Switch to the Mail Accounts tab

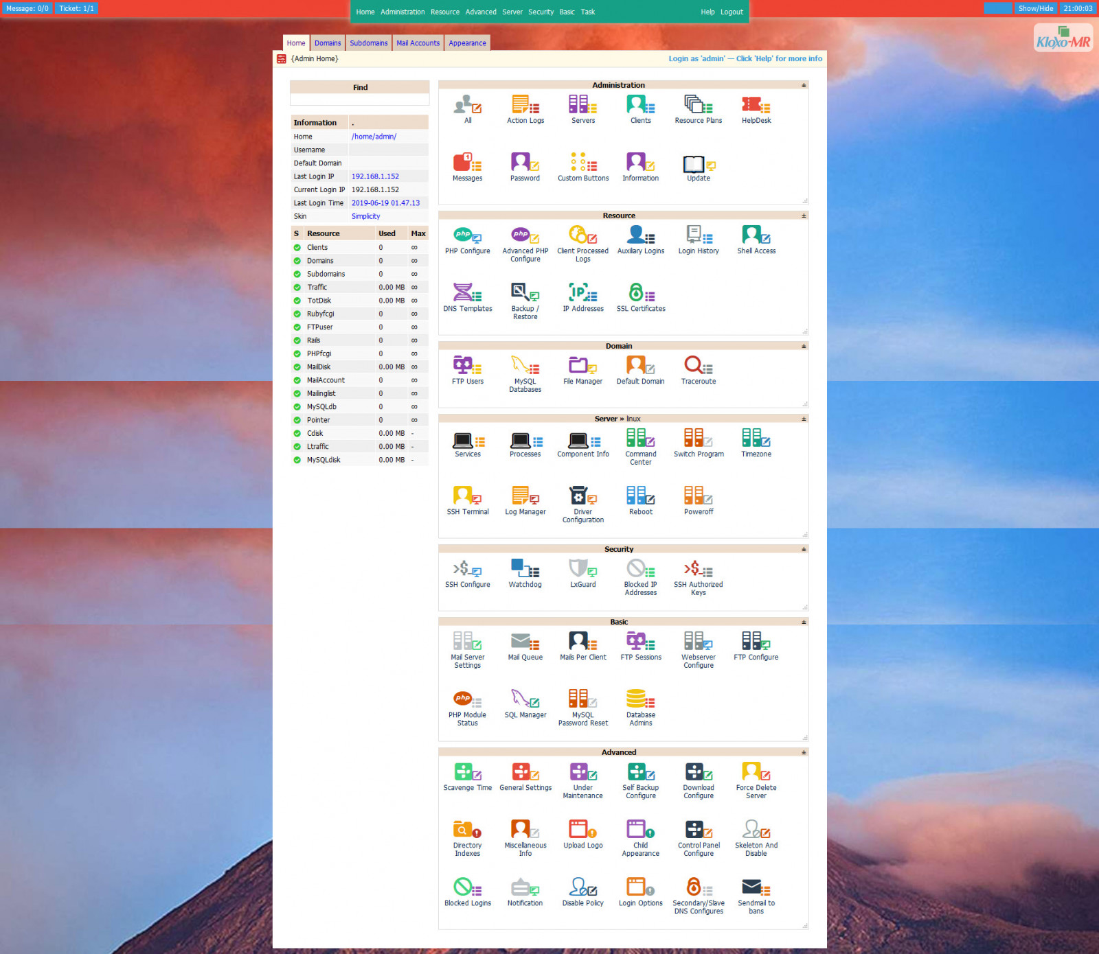click(x=418, y=43)
